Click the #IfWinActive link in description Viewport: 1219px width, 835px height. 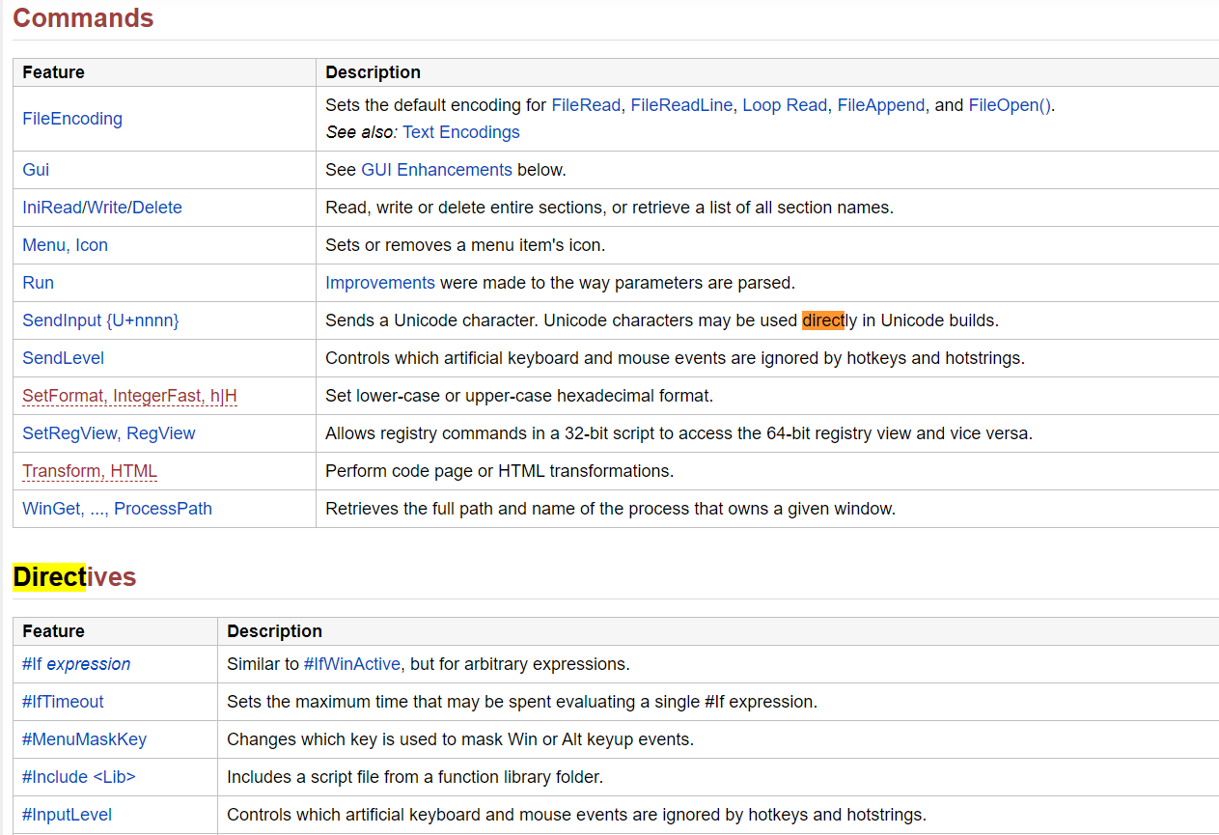(362, 664)
